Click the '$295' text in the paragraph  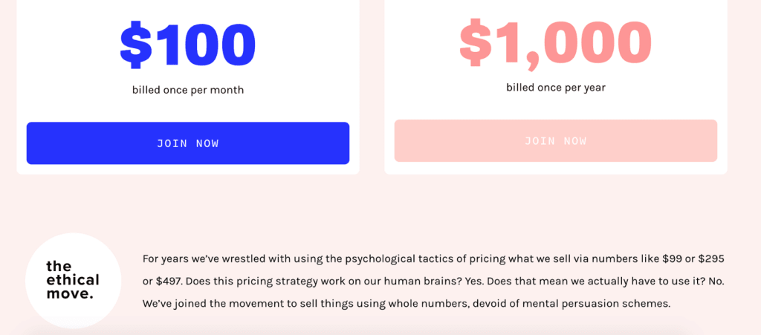point(711,259)
